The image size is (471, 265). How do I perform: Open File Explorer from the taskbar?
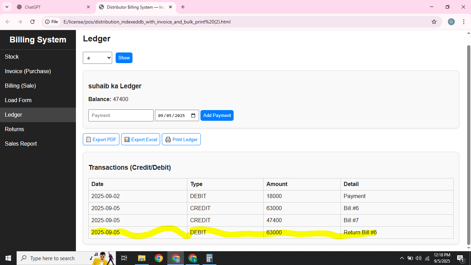pos(141,258)
